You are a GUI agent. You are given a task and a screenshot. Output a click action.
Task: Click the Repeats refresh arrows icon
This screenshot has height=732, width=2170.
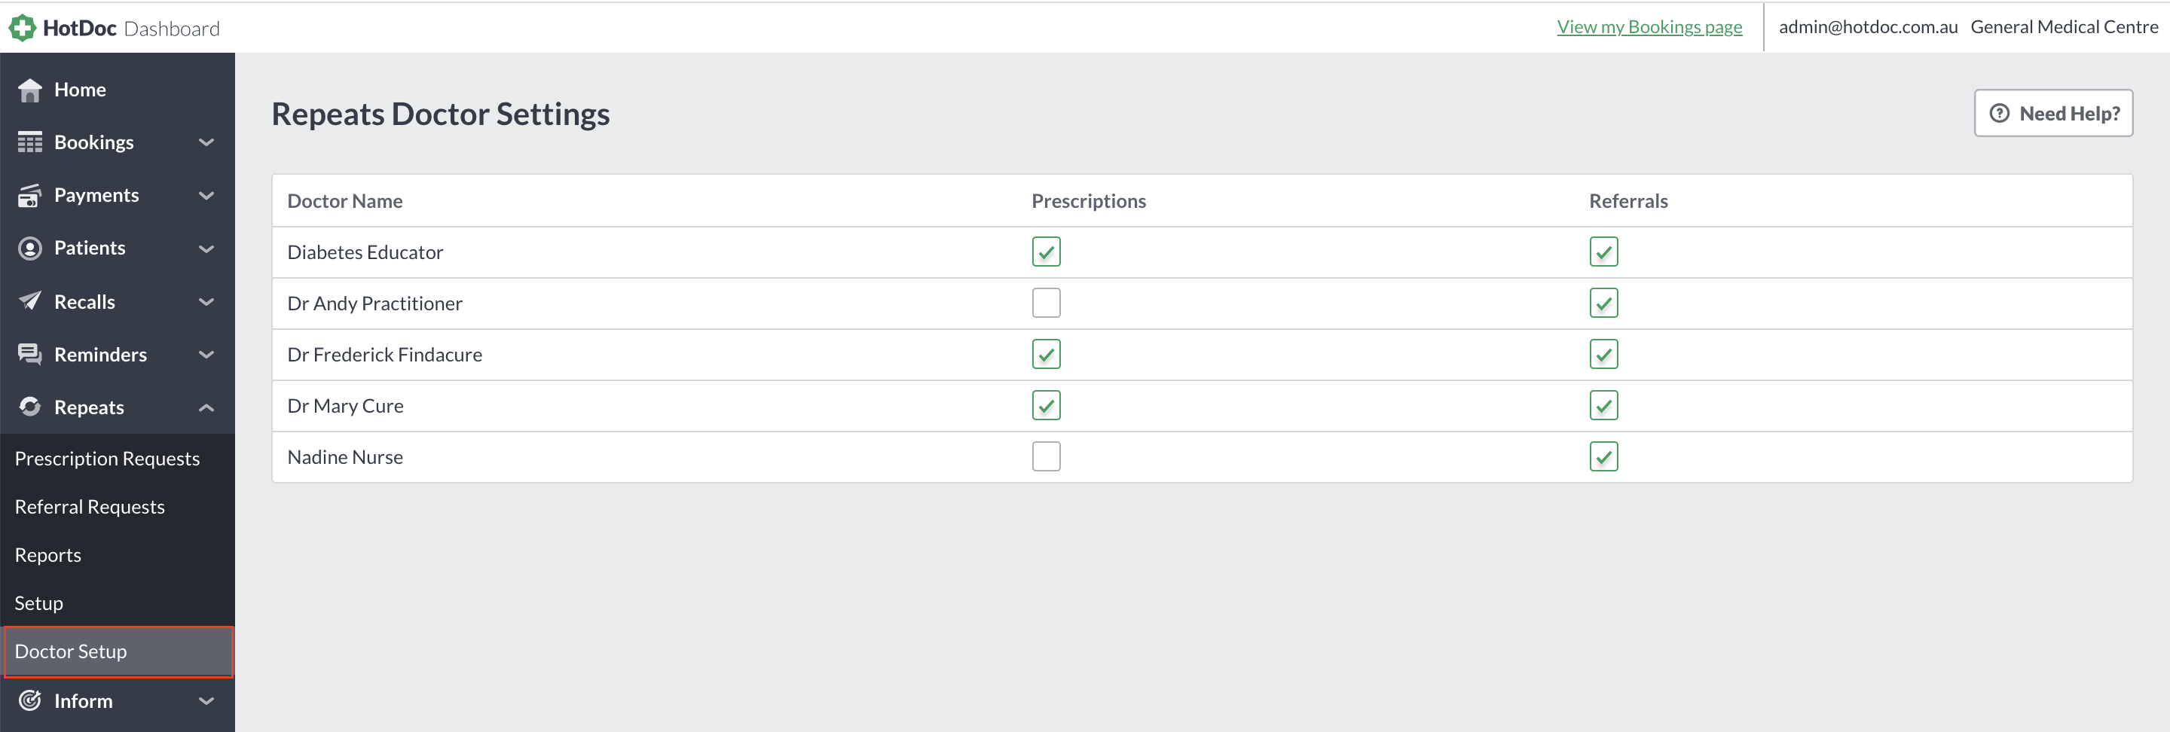click(x=29, y=407)
